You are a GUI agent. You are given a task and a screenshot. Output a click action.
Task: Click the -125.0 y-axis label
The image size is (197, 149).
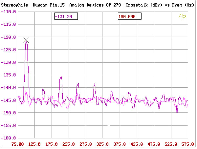[x=9, y=50]
